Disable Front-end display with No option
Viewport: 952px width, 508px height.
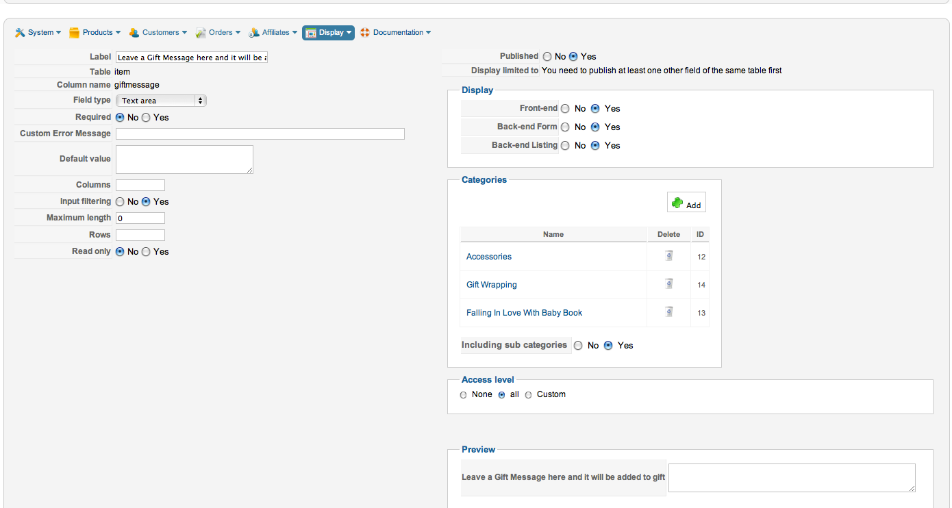pos(565,109)
